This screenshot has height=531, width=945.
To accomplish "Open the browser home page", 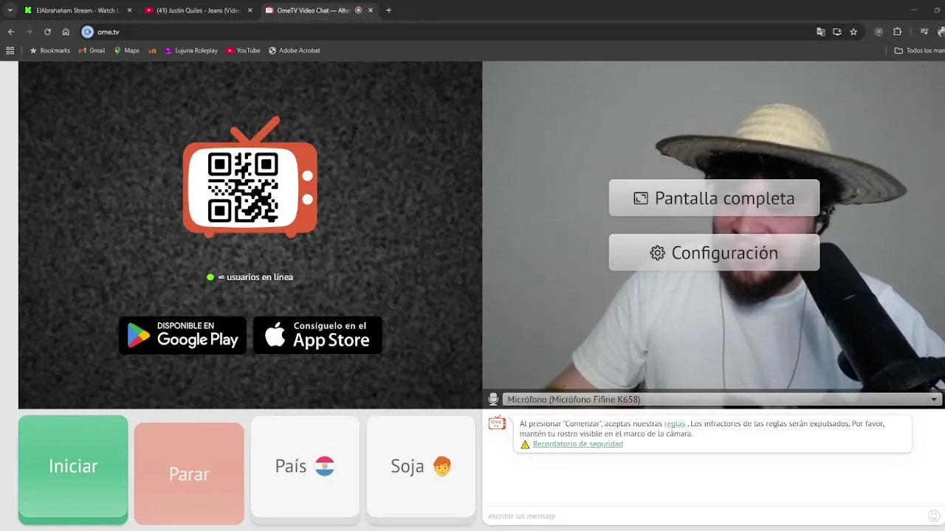I will tap(66, 32).
